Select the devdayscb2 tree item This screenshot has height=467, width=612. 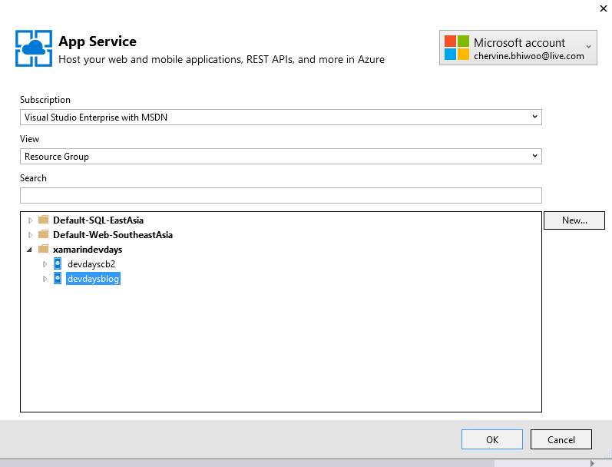(x=91, y=264)
